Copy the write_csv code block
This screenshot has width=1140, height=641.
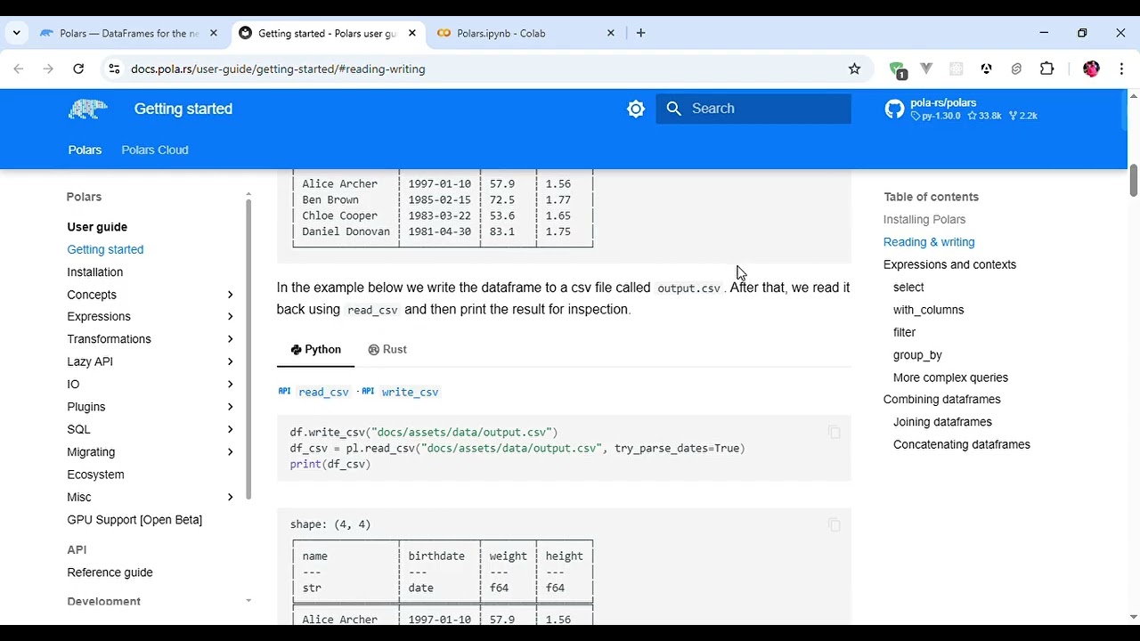834,432
